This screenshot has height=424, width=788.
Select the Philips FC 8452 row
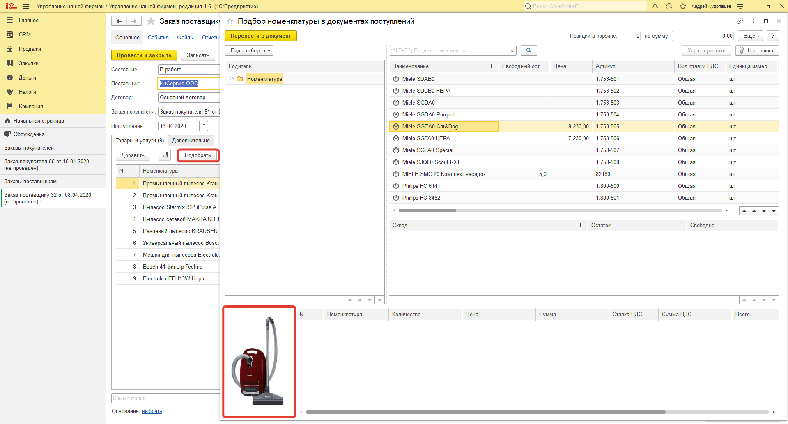click(x=584, y=198)
